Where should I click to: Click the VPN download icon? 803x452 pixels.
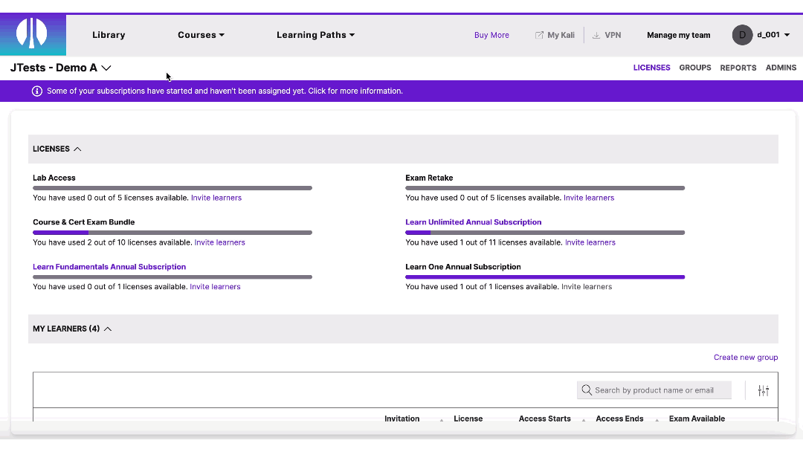point(595,34)
